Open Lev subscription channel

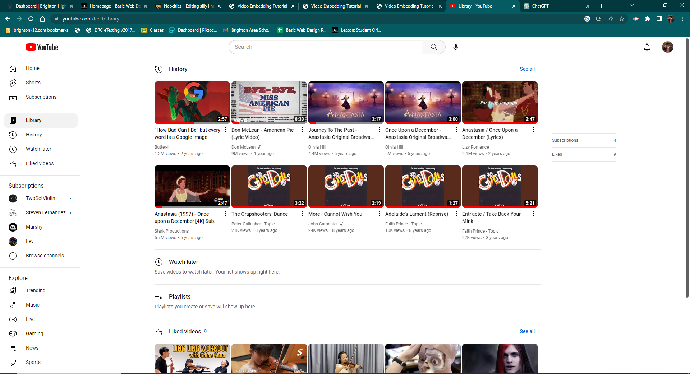[x=41, y=241]
